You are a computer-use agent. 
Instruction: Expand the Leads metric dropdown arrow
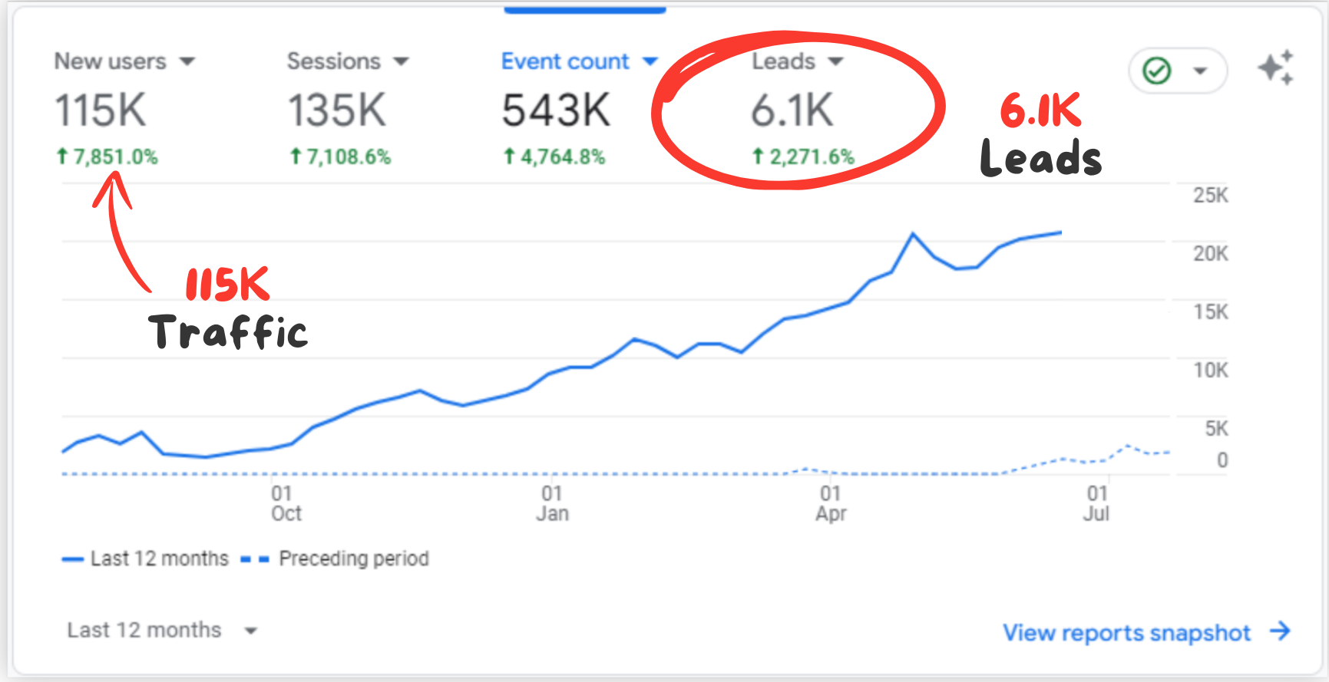click(835, 61)
